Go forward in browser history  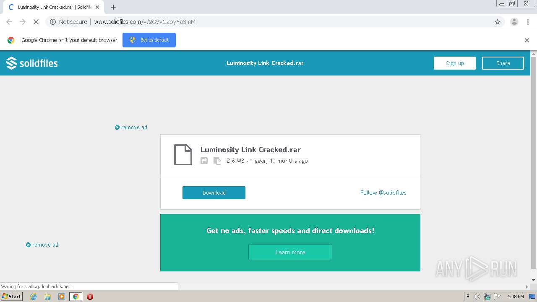[x=23, y=22]
